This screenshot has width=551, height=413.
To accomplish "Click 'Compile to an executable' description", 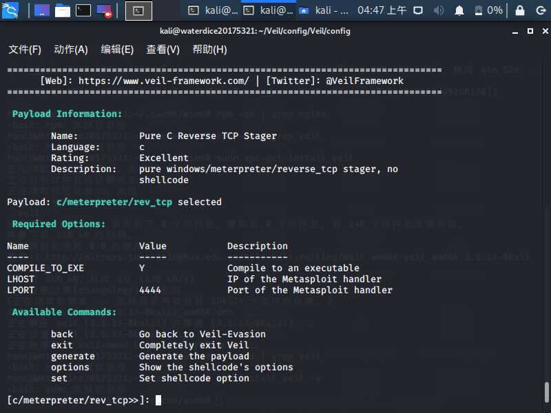I will (x=293, y=268).
